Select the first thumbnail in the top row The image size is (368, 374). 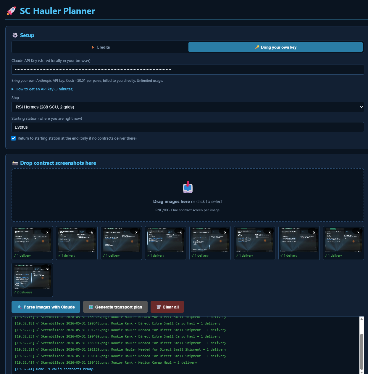(32, 243)
